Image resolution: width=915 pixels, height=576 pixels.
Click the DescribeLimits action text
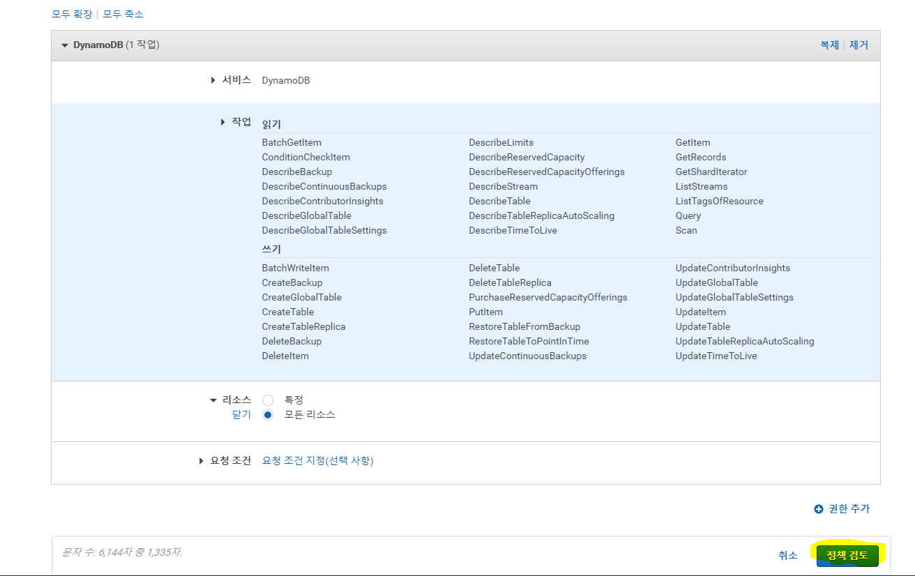click(501, 142)
